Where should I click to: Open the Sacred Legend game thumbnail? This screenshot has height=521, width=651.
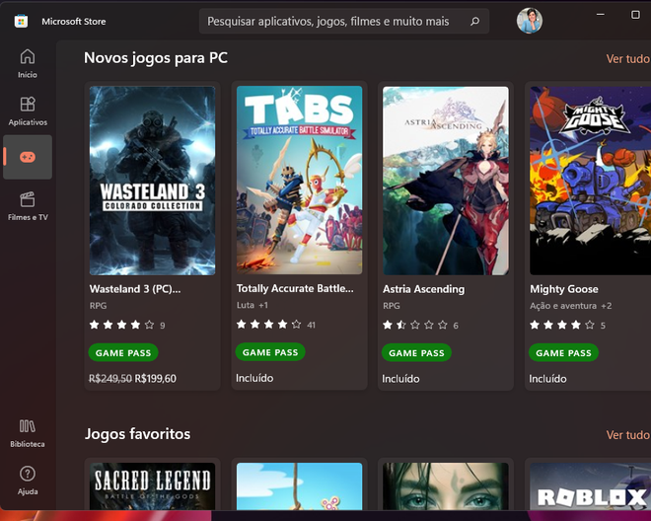(x=152, y=486)
